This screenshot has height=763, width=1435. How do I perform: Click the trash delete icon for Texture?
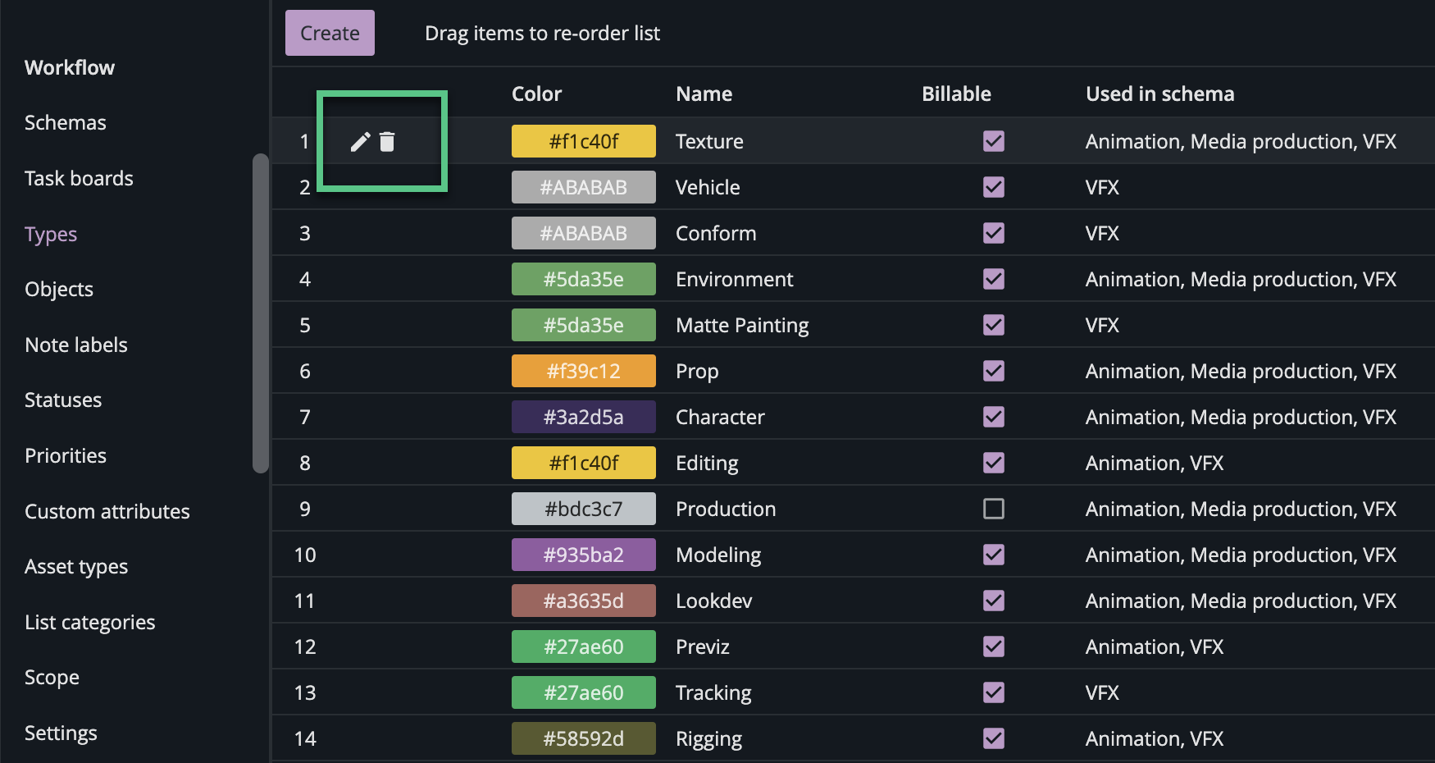387,142
